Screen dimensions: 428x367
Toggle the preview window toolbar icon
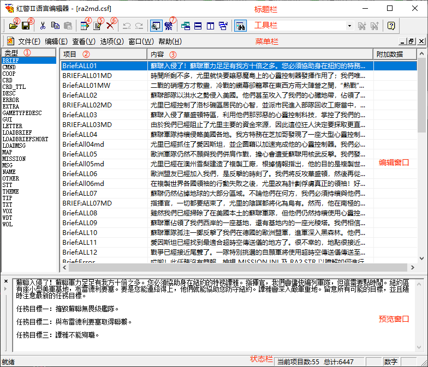156,26
